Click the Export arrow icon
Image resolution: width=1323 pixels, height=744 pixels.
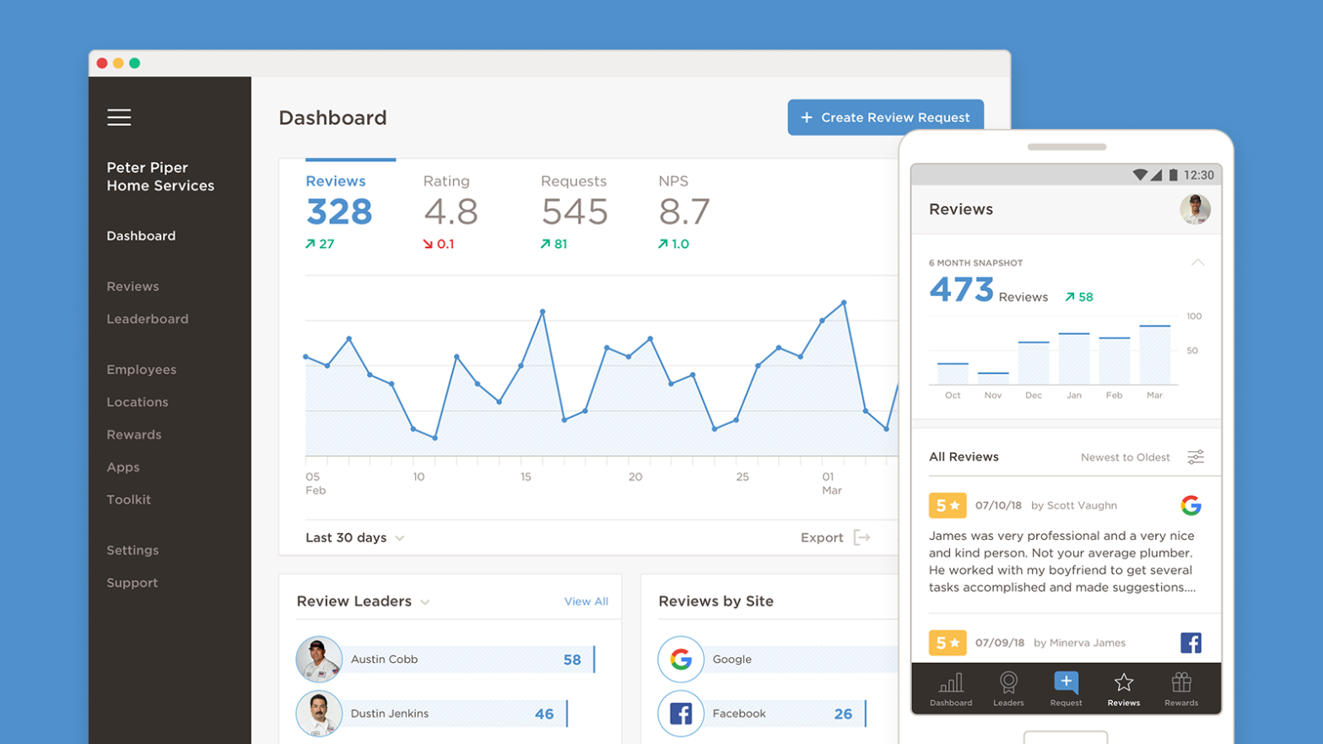[861, 537]
